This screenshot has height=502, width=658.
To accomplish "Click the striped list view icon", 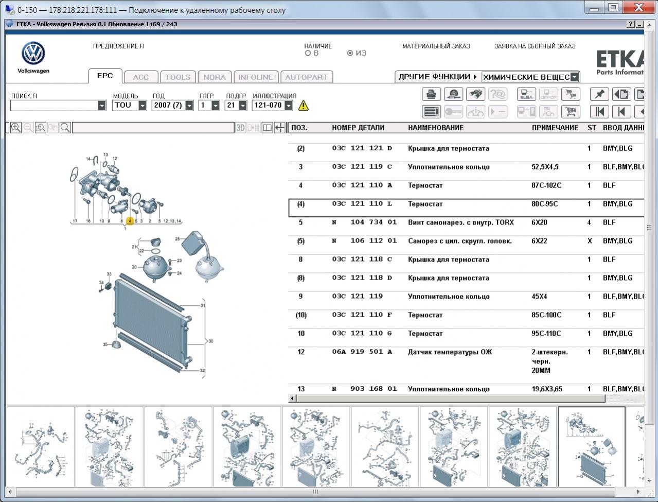I will coord(431,112).
